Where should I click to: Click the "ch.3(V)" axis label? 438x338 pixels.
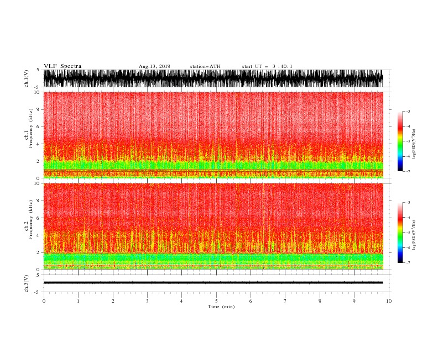tap(27, 283)
